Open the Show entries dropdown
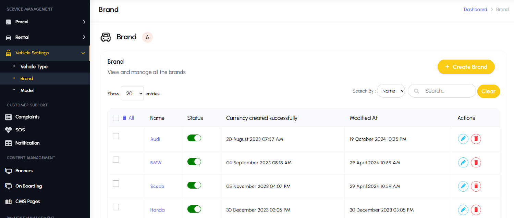The width and height of the screenshot is (514, 218). pos(132,93)
